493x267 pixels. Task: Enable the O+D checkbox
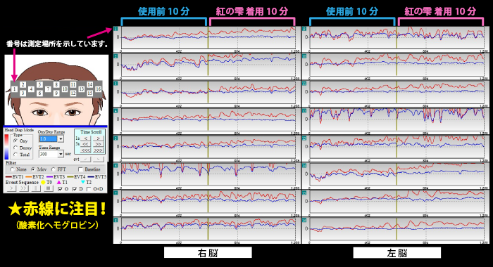(x=89, y=189)
